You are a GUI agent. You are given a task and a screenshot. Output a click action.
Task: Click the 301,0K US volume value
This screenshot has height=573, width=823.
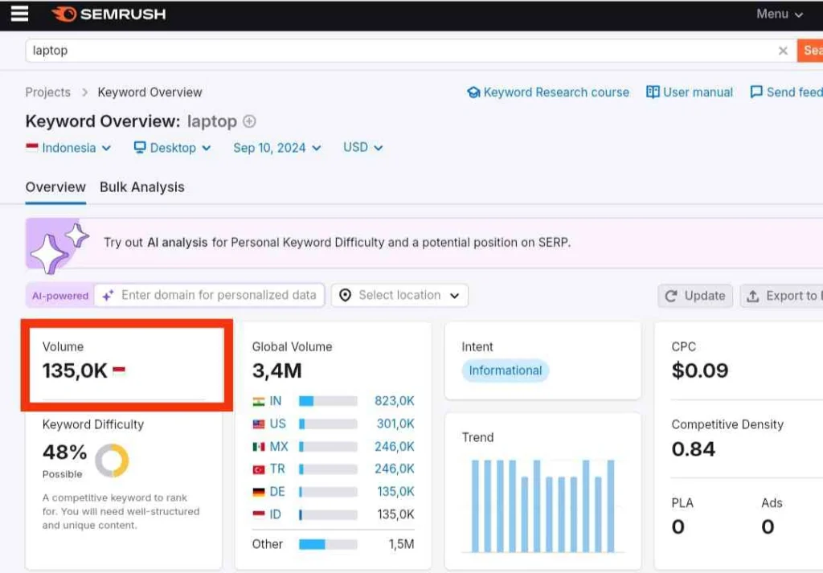pos(395,424)
